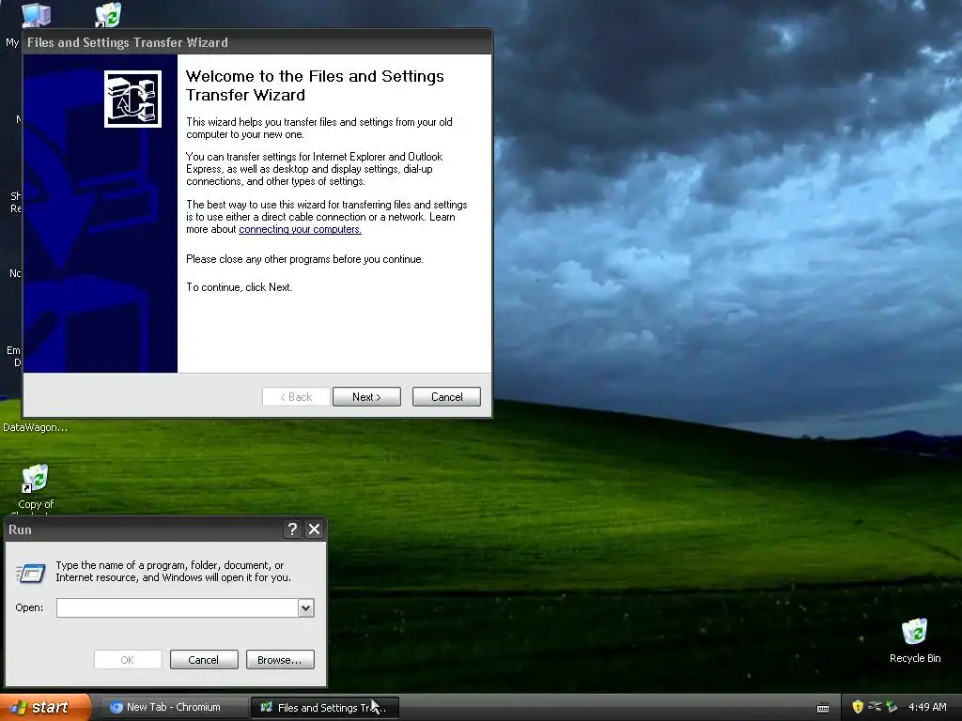
Task: Click Next in the Transfer Wizard
Action: click(x=366, y=397)
